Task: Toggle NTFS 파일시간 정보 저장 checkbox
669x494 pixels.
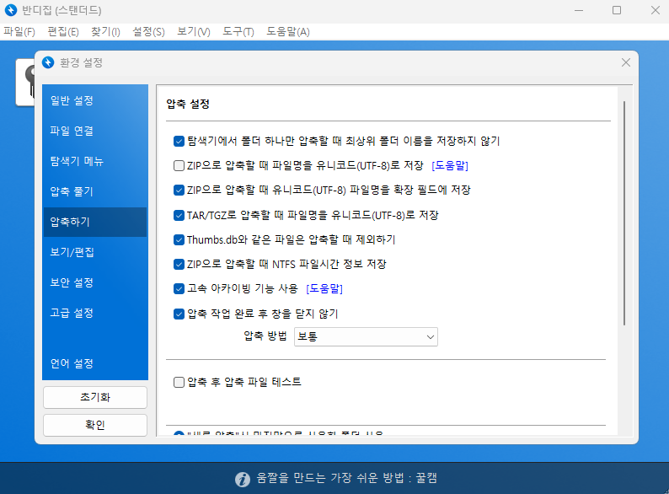Action: [179, 265]
